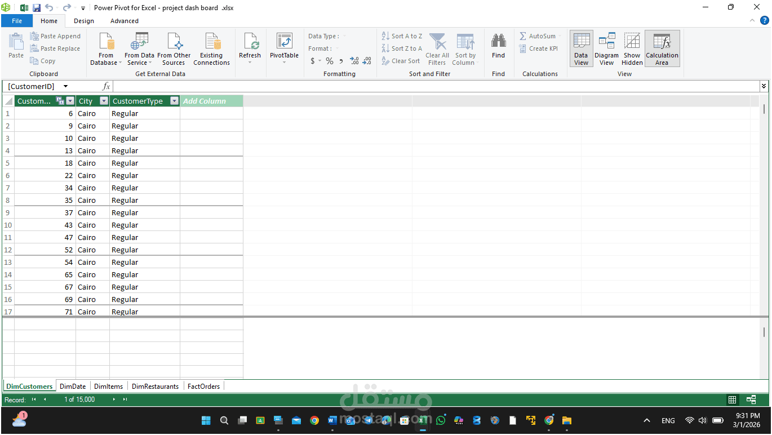Click the Paste clipboard icon

pyautogui.click(x=16, y=42)
